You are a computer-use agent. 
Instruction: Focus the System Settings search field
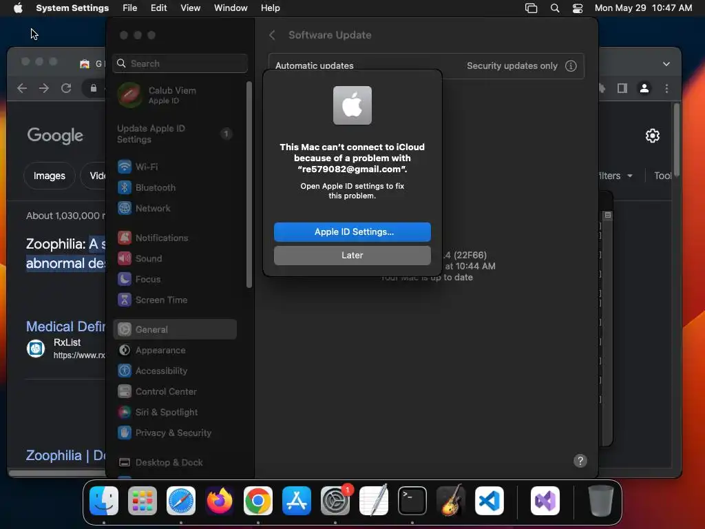(x=180, y=63)
